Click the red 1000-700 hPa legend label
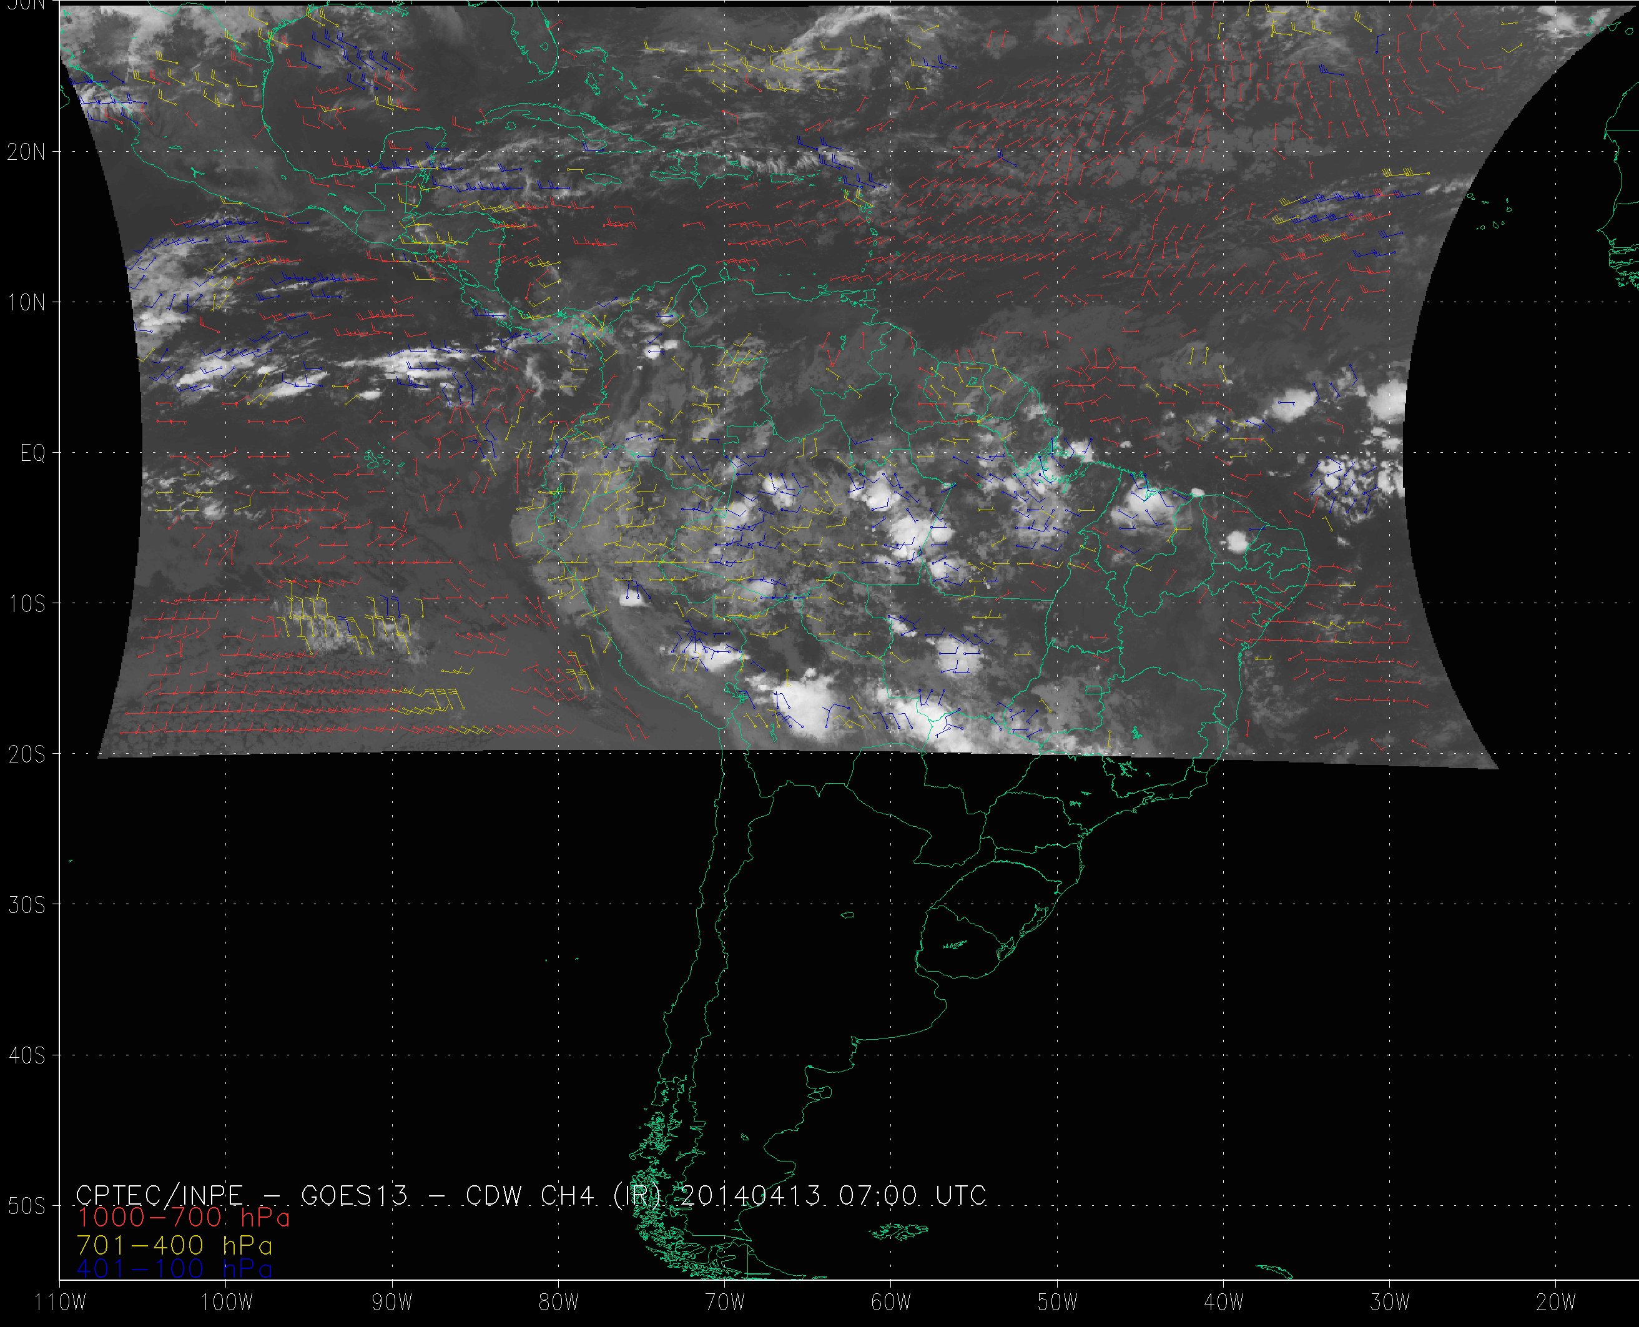1639x1327 pixels. (x=184, y=1217)
